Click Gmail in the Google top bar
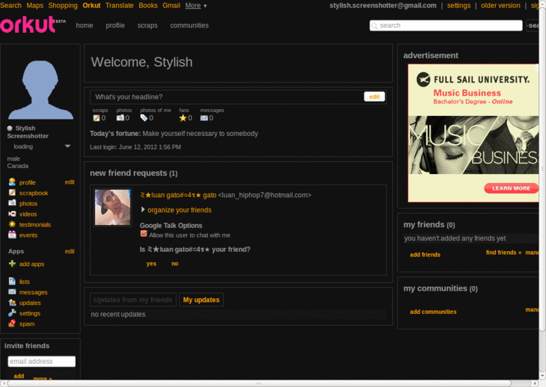Screen dimensions: 546x387 171,5
